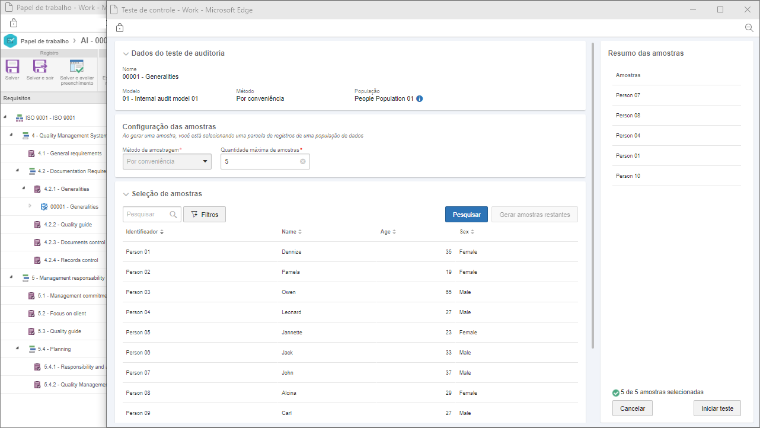Clear the Quantidade máxima de amostras value
Screen dimensions: 760x428
[303, 161]
